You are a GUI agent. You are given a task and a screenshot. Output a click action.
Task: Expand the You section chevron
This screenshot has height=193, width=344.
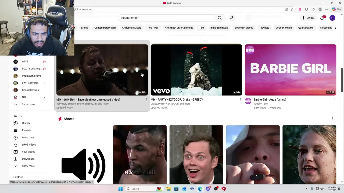21,116
